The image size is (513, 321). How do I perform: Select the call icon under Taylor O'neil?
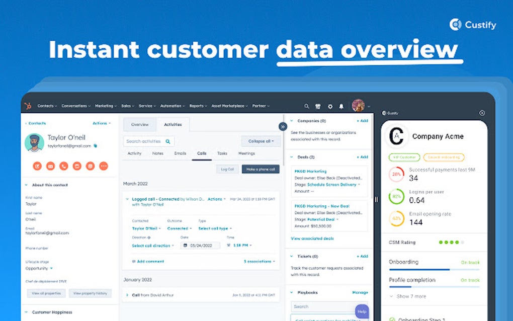pos(63,166)
